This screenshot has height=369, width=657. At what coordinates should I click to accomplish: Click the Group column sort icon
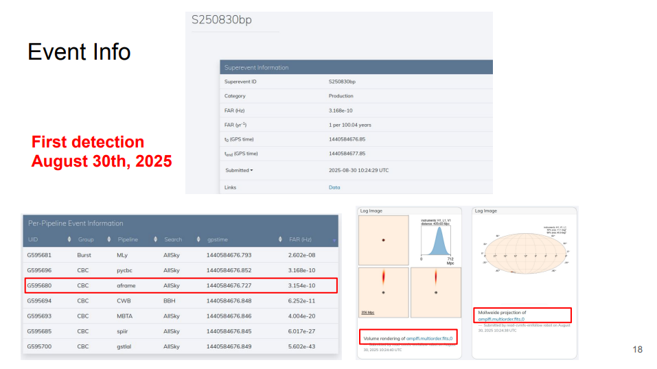pyautogui.click(x=108, y=239)
